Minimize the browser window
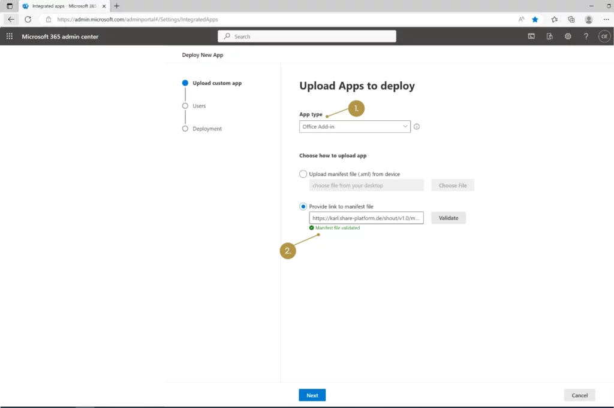The image size is (614, 408). pyautogui.click(x=591, y=6)
